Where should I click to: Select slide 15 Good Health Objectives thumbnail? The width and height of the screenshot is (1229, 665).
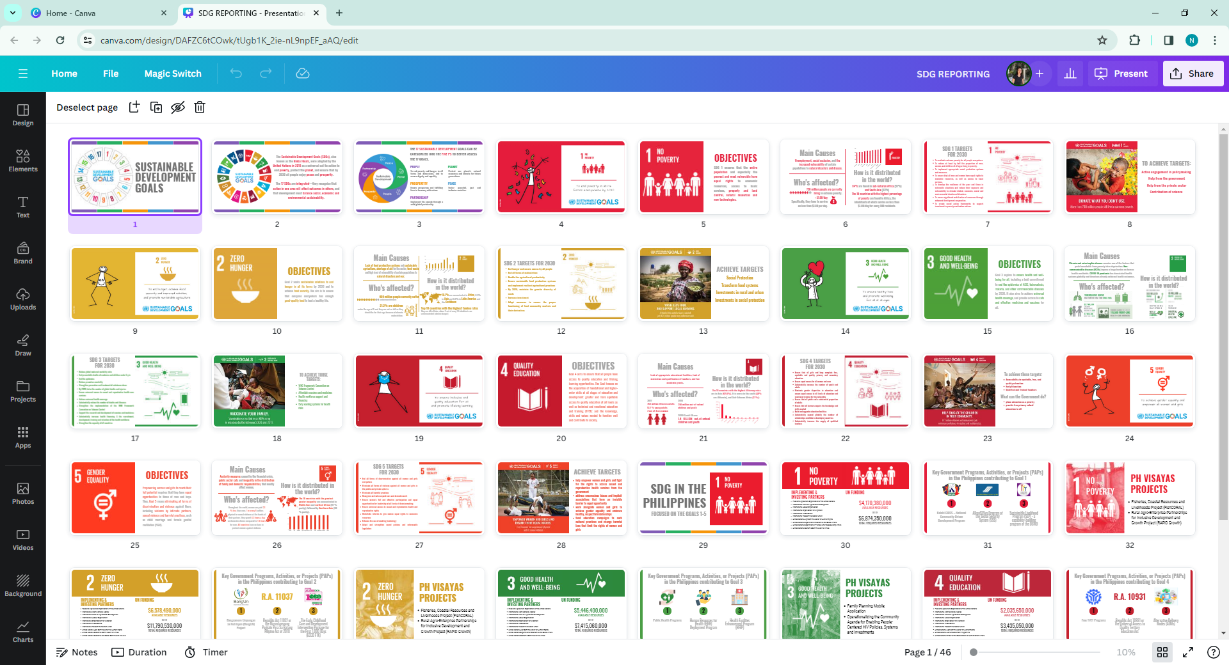point(988,284)
